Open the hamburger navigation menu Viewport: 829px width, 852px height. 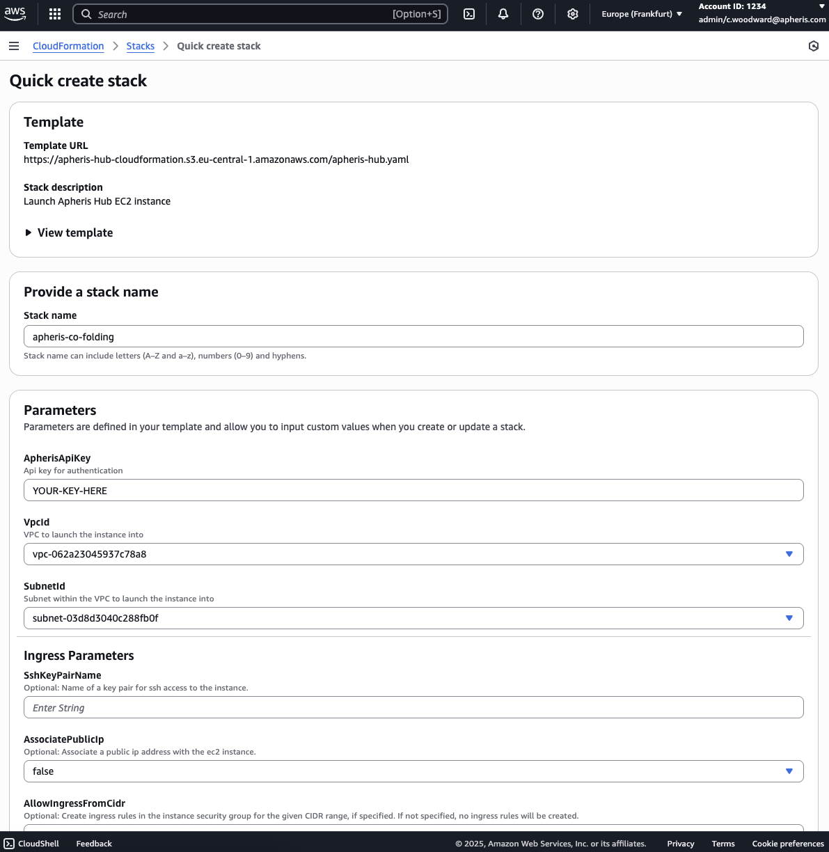(x=14, y=46)
